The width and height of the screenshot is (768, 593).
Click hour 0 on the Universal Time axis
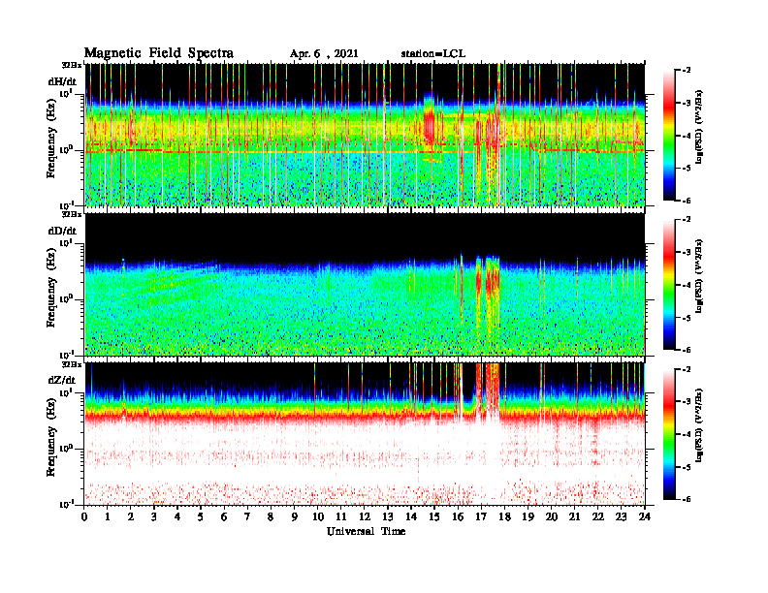84,516
